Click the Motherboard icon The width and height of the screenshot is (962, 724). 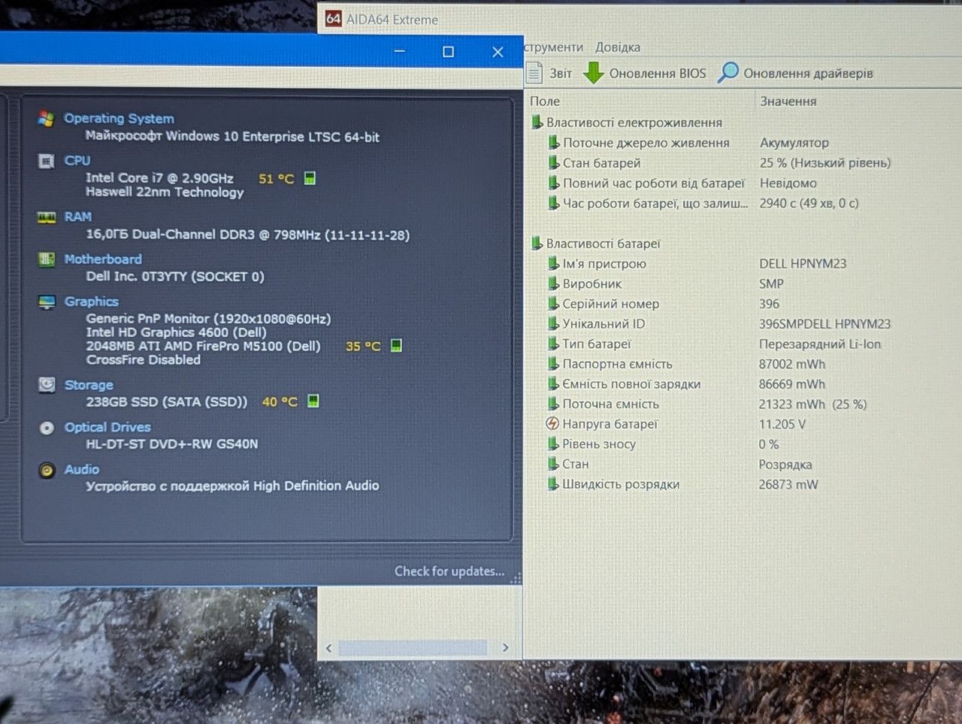tap(47, 259)
